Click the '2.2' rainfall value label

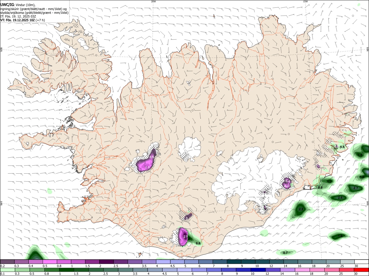(x=301, y=209)
